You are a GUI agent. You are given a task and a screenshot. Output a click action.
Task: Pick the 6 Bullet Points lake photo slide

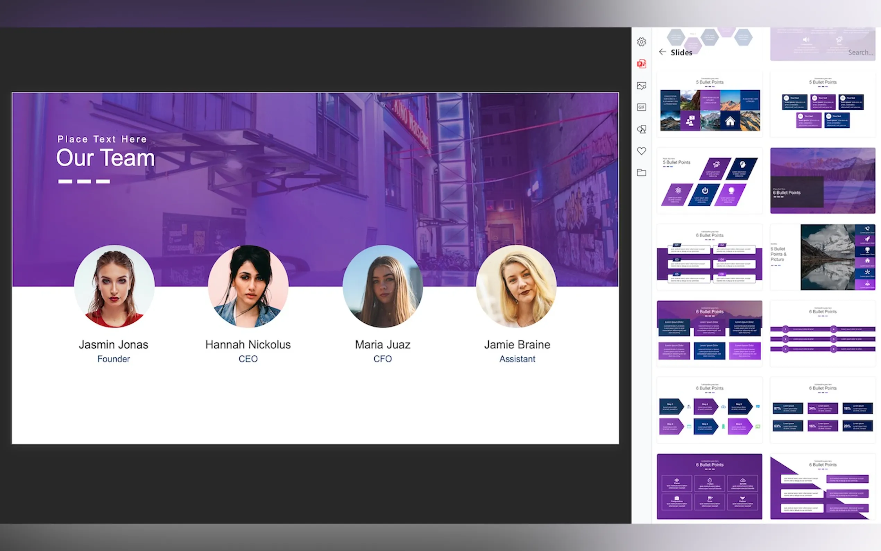(822, 181)
